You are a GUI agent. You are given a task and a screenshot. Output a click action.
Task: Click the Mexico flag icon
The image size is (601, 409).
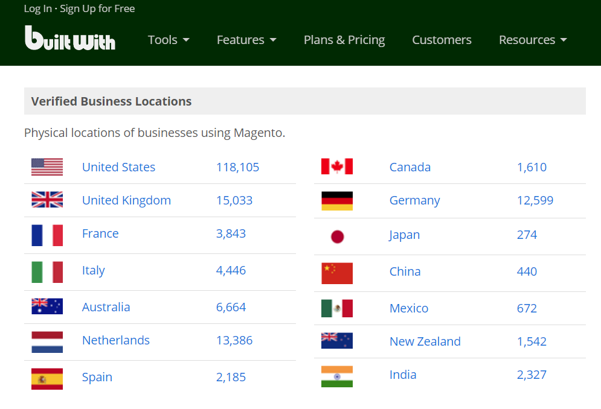tap(337, 309)
